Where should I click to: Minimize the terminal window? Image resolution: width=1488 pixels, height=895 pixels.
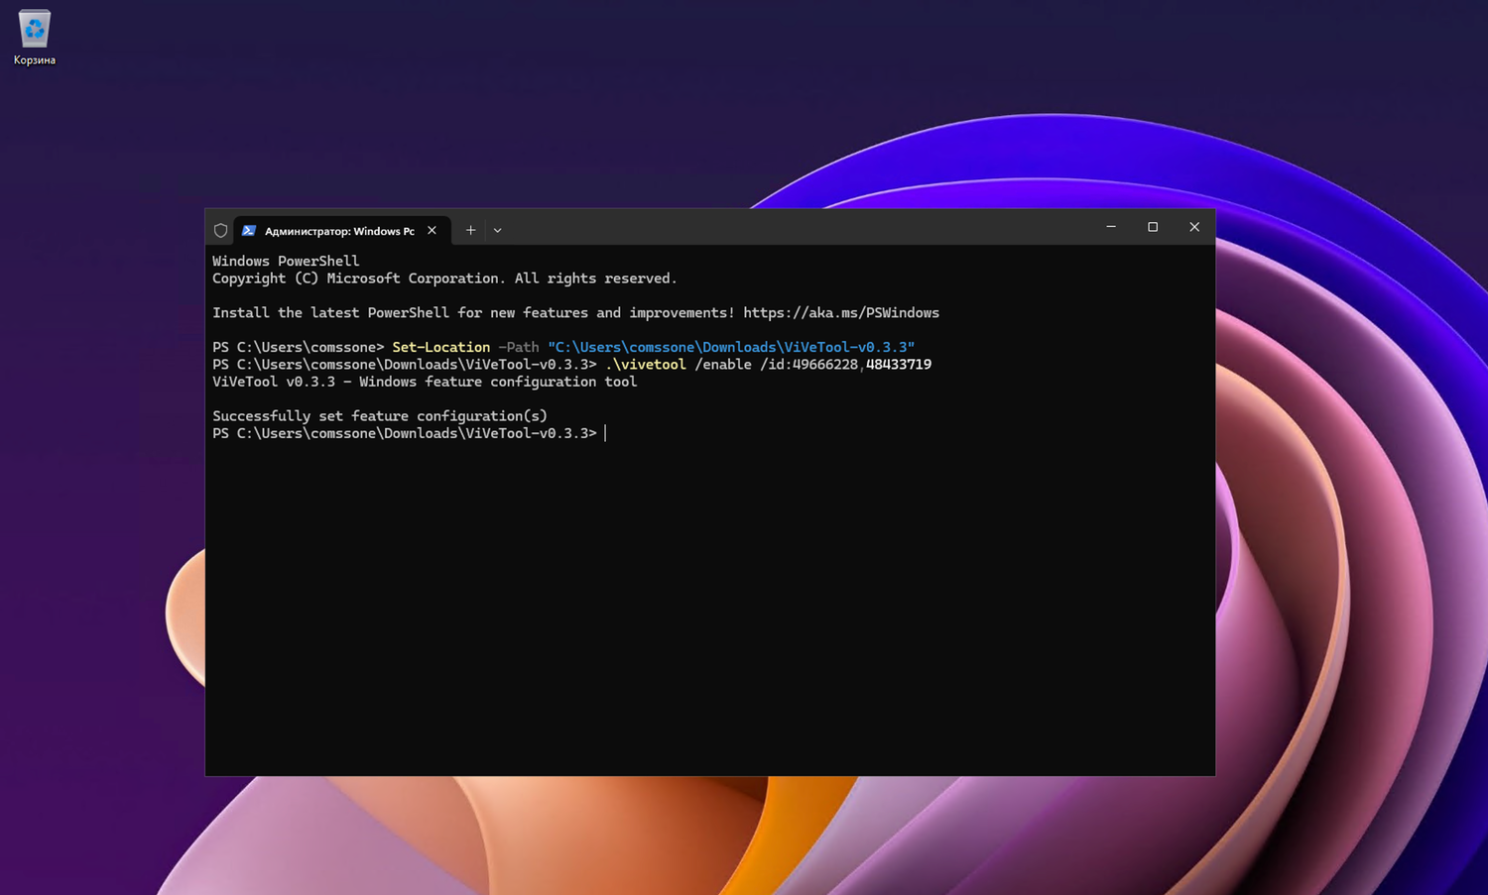coord(1111,227)
